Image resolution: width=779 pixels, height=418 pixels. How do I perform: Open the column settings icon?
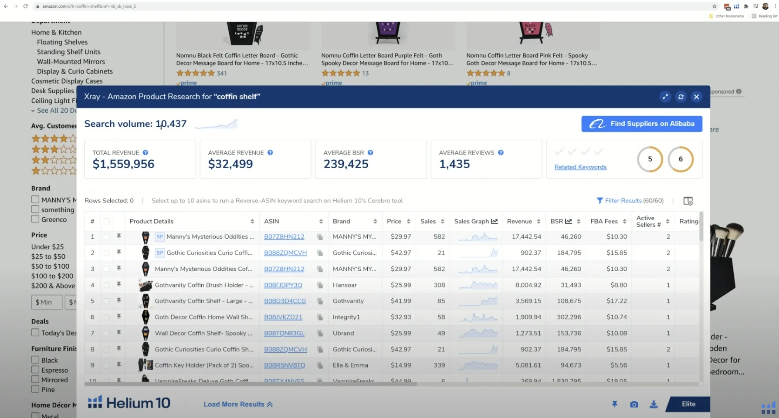pyautogui.click(x=688, y=201)
